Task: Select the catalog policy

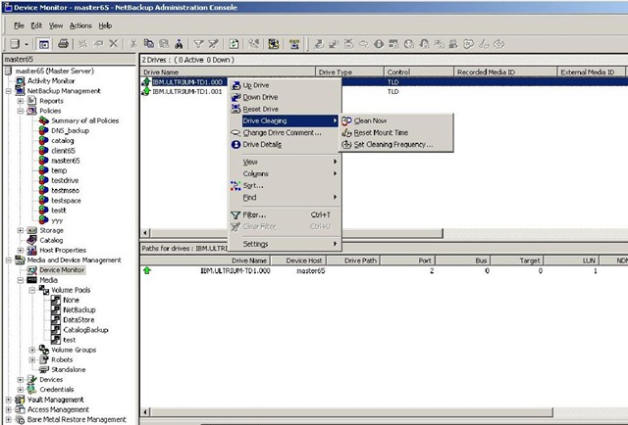Action: 63,141
